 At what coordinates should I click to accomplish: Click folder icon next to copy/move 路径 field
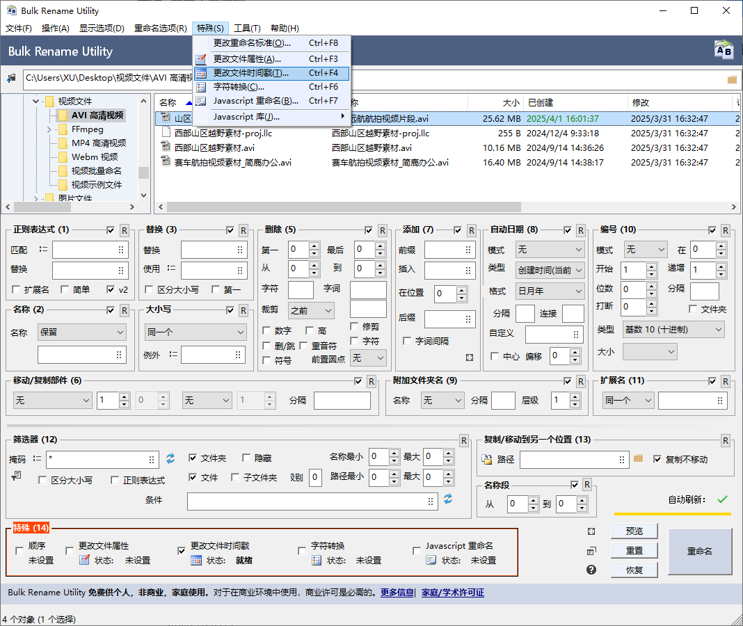click(x=639, y=458)
